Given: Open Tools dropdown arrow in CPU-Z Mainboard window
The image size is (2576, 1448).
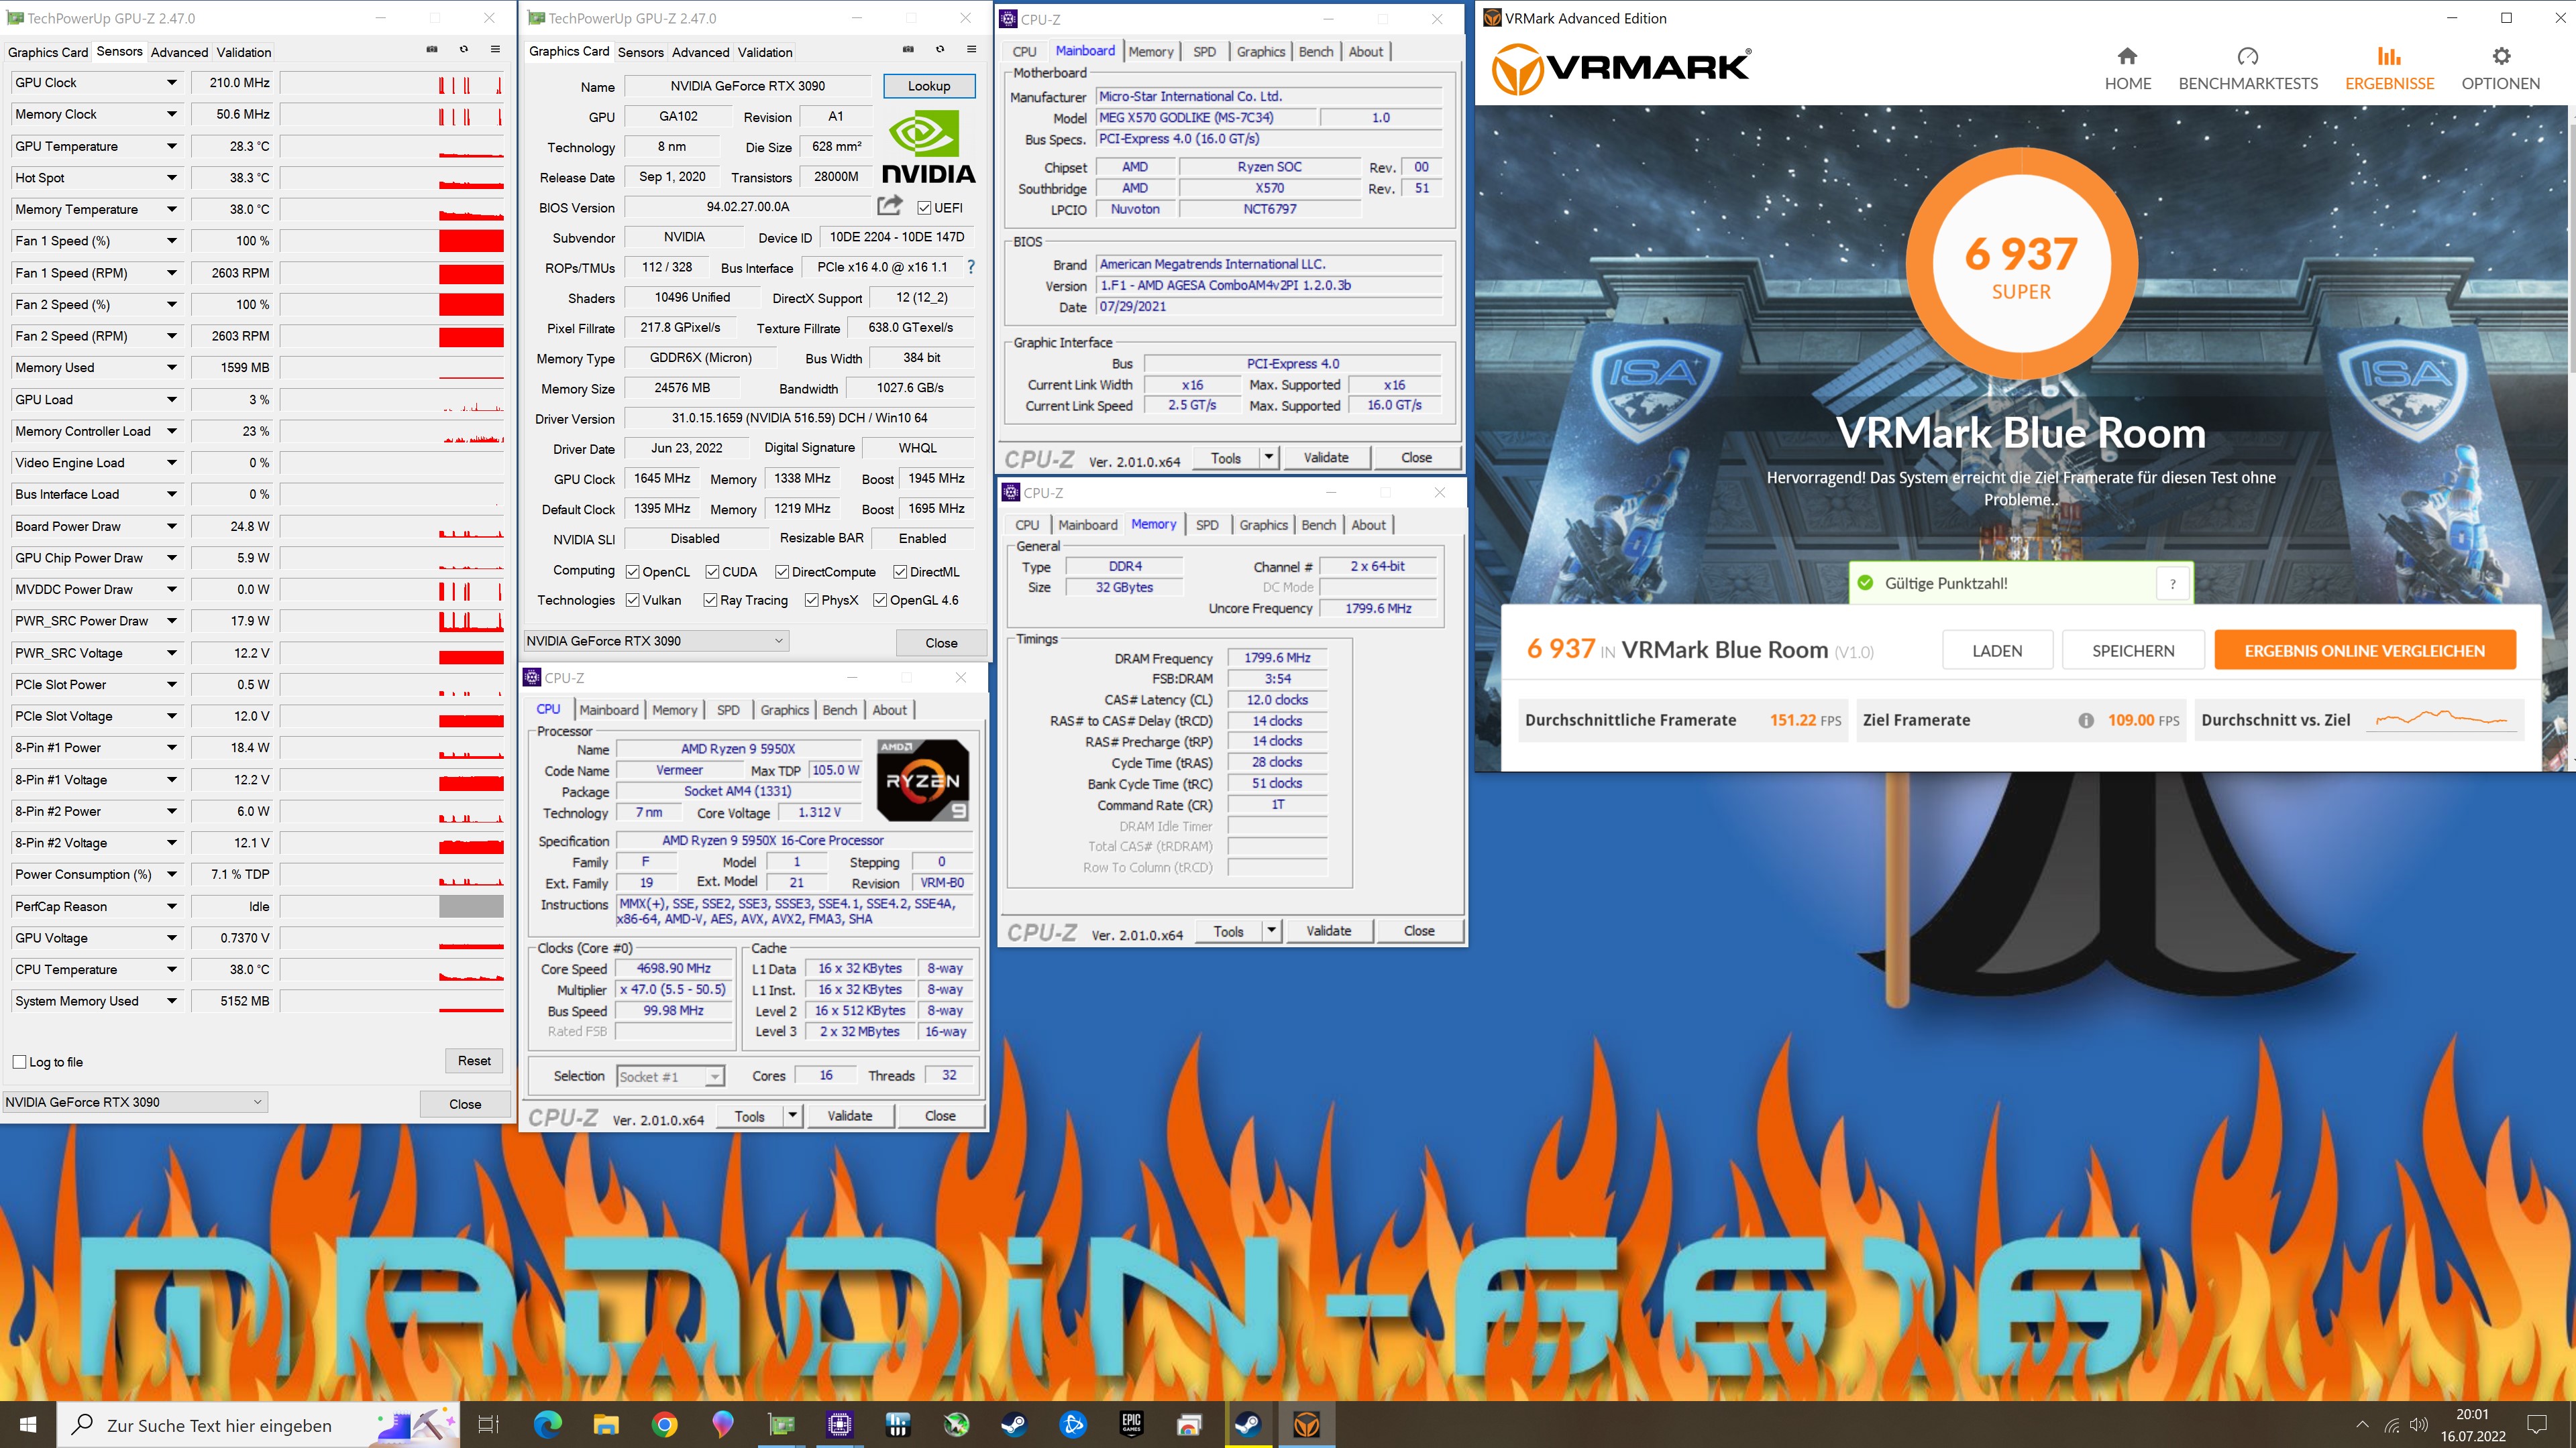Looking at the screenshot, I should point(1268,457).
